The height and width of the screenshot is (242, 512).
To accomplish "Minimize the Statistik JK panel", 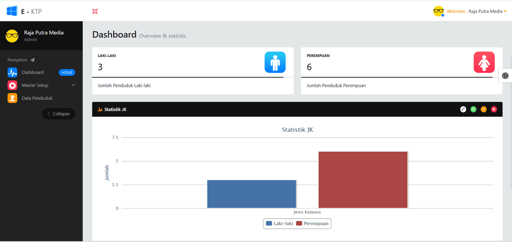I will click(483, 109).
